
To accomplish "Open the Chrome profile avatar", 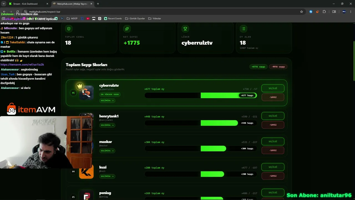I will tap(344, 12).
